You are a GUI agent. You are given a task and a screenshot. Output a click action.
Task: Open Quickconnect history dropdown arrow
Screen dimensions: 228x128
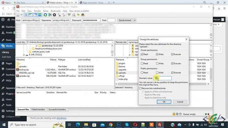point(135,20)
